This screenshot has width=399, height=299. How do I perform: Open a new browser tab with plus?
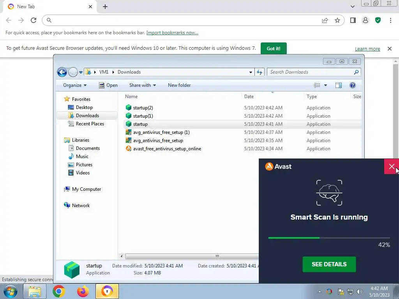105,7
